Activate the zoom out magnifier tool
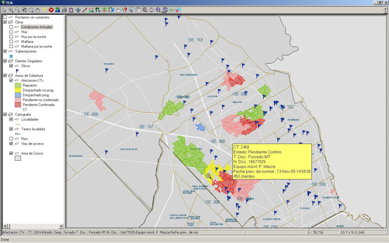The height and width of the screenshot is (243, 389). point(18,10)
